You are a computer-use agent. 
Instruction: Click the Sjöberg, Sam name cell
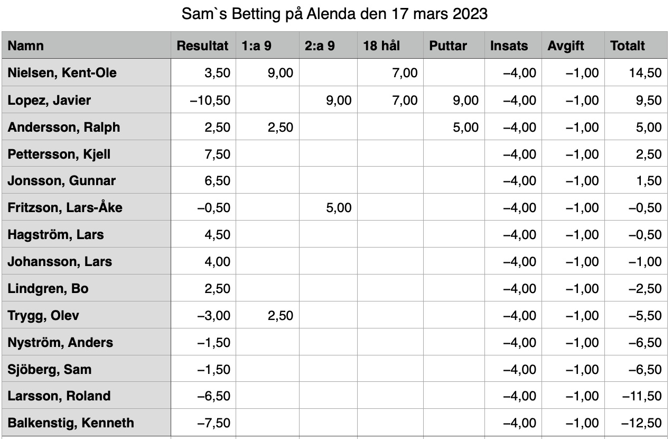coord(86,369)
